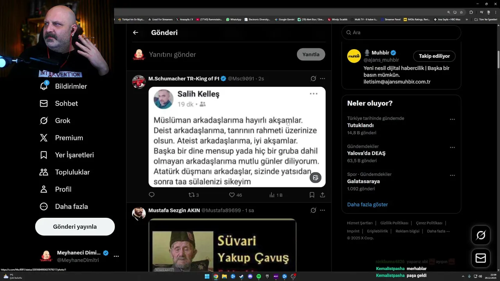Open Yer İşaretleri bookmarks page
The image size is (500, 281).
[66, 155]
